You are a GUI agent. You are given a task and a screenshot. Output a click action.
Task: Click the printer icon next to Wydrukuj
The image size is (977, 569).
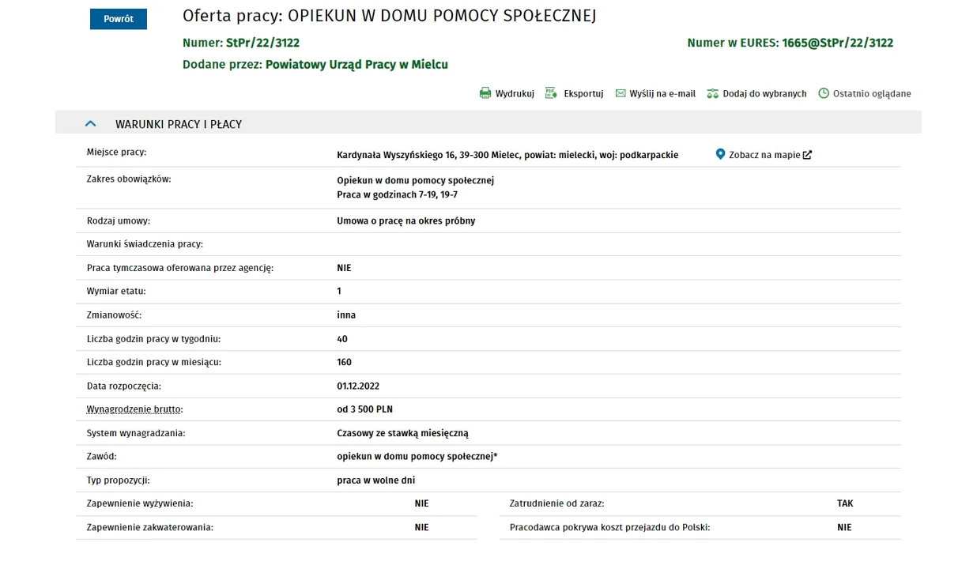pos(485,93)
